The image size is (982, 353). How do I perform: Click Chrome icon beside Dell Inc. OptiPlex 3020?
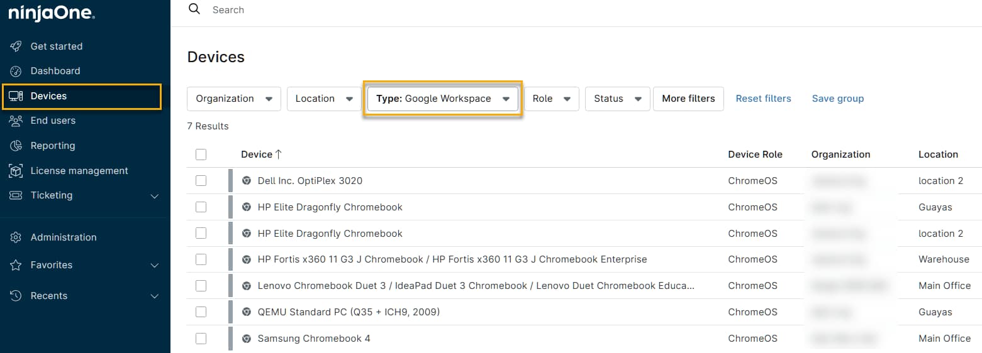pyautogui.click(x=247, y=181)
